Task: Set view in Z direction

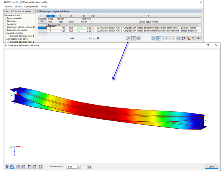Action: click(x=35, y=166)
